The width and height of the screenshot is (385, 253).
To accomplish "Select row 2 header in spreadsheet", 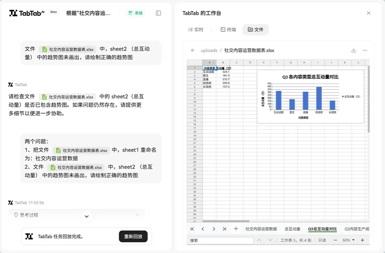I will click(x=194, y=72).
